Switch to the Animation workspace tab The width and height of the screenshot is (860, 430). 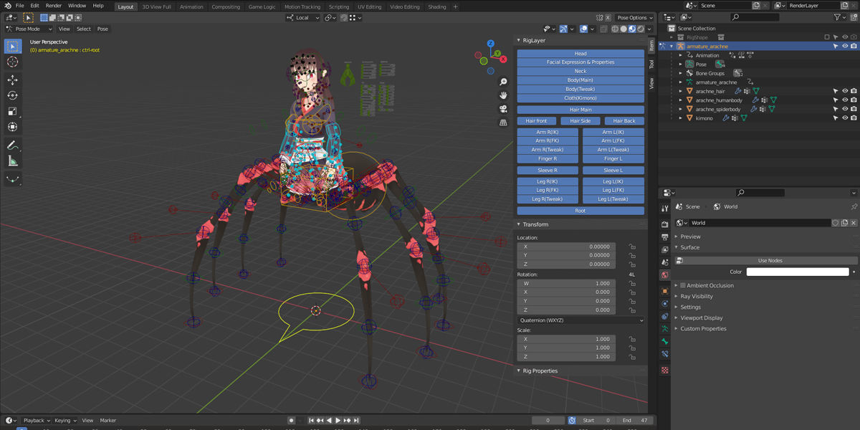pyautogui.click(x=191, y=6)
